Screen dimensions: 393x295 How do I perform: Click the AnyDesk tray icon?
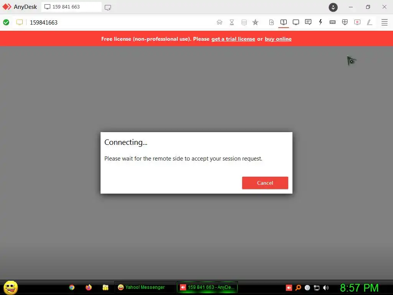click(289, 287)
